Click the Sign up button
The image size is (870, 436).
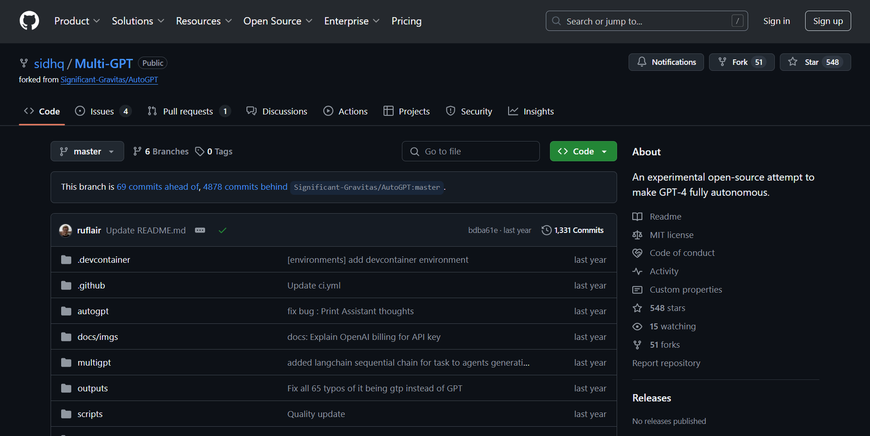point(828,21)
